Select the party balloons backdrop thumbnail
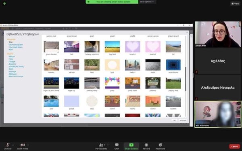The height and width of the screenshot is (151, 242). pos(112,83)
